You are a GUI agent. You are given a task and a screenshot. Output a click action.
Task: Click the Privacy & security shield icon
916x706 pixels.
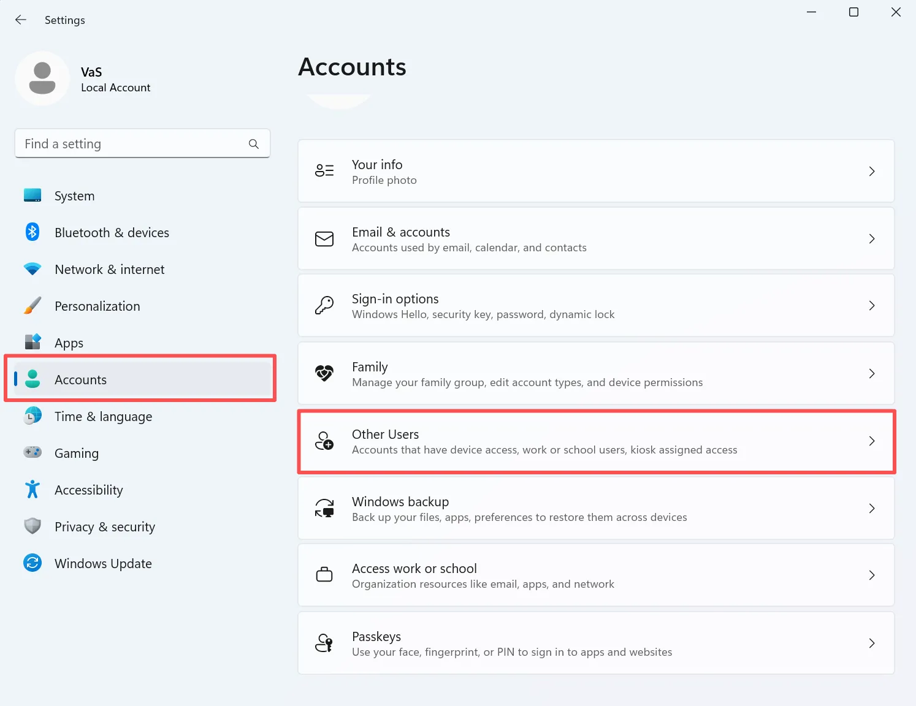[32, 526]
